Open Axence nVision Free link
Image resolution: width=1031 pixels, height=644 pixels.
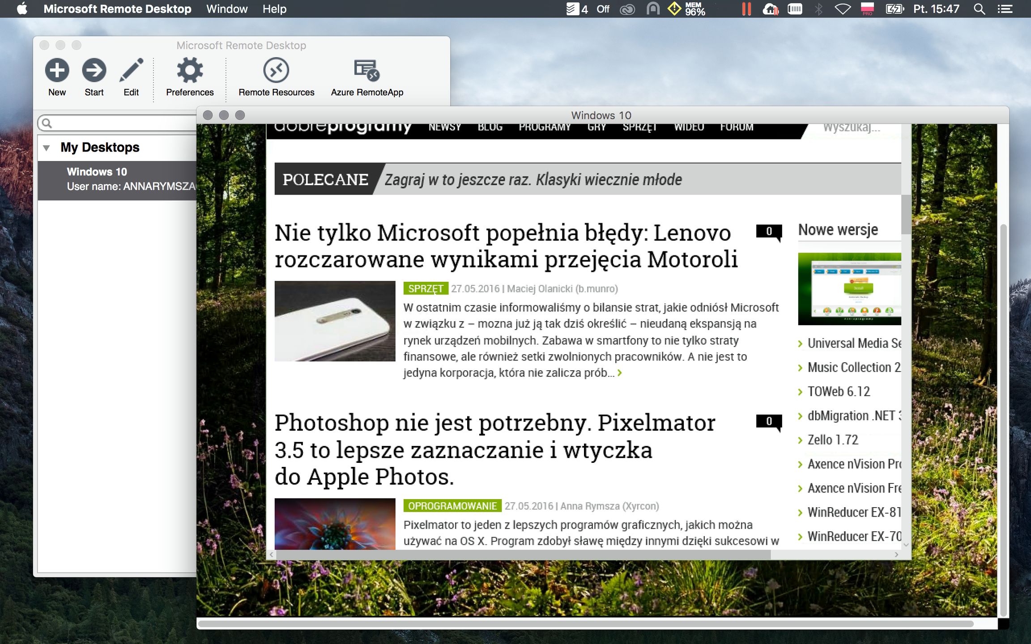tap(854, 488)
